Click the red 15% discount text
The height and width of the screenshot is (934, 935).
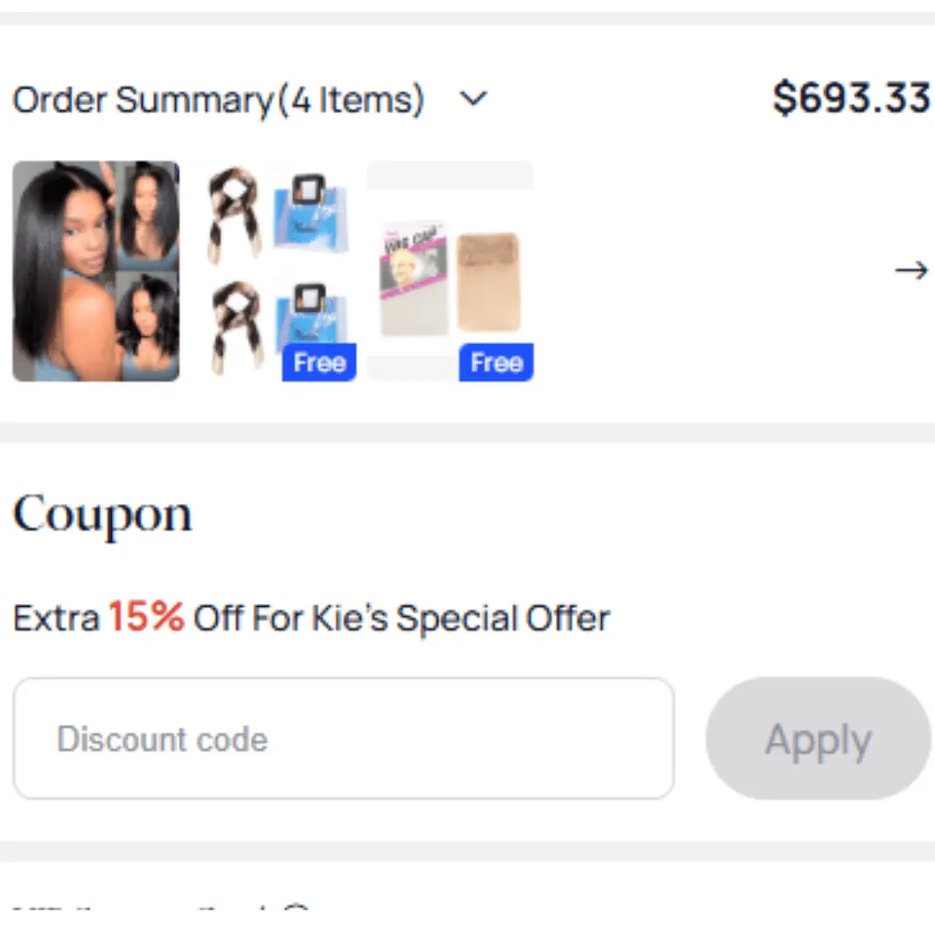click(x=145, y=616)
